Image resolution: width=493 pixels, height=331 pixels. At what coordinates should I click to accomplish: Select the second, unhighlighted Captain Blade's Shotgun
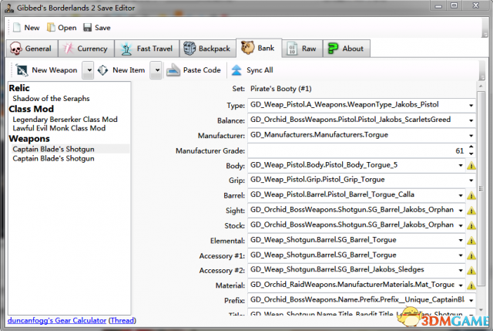coord(53,158)
